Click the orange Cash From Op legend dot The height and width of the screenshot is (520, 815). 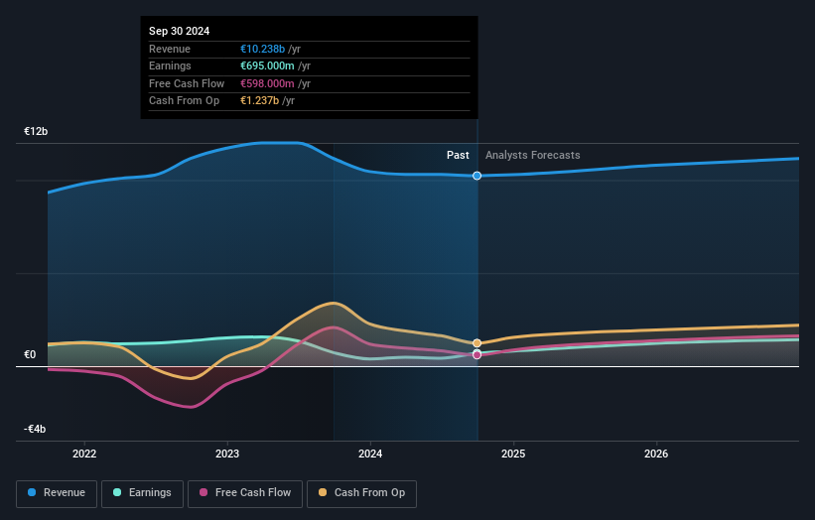323,492
